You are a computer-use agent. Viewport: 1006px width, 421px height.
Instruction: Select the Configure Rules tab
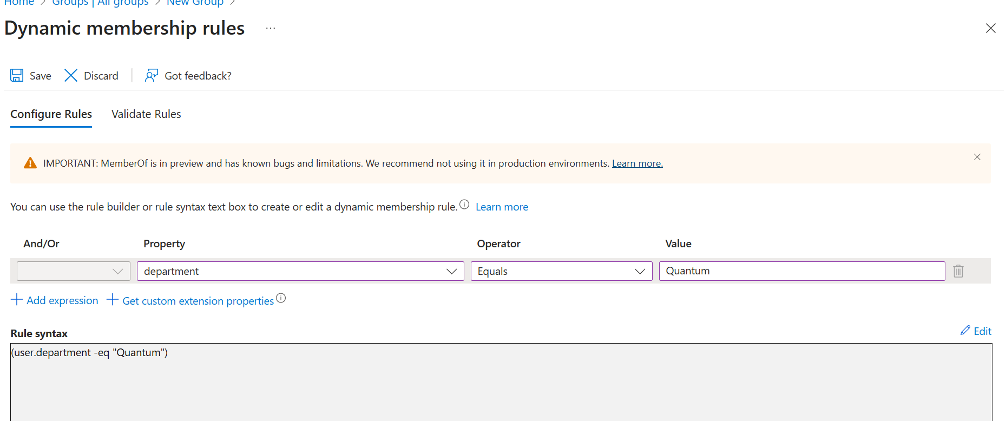51,114
